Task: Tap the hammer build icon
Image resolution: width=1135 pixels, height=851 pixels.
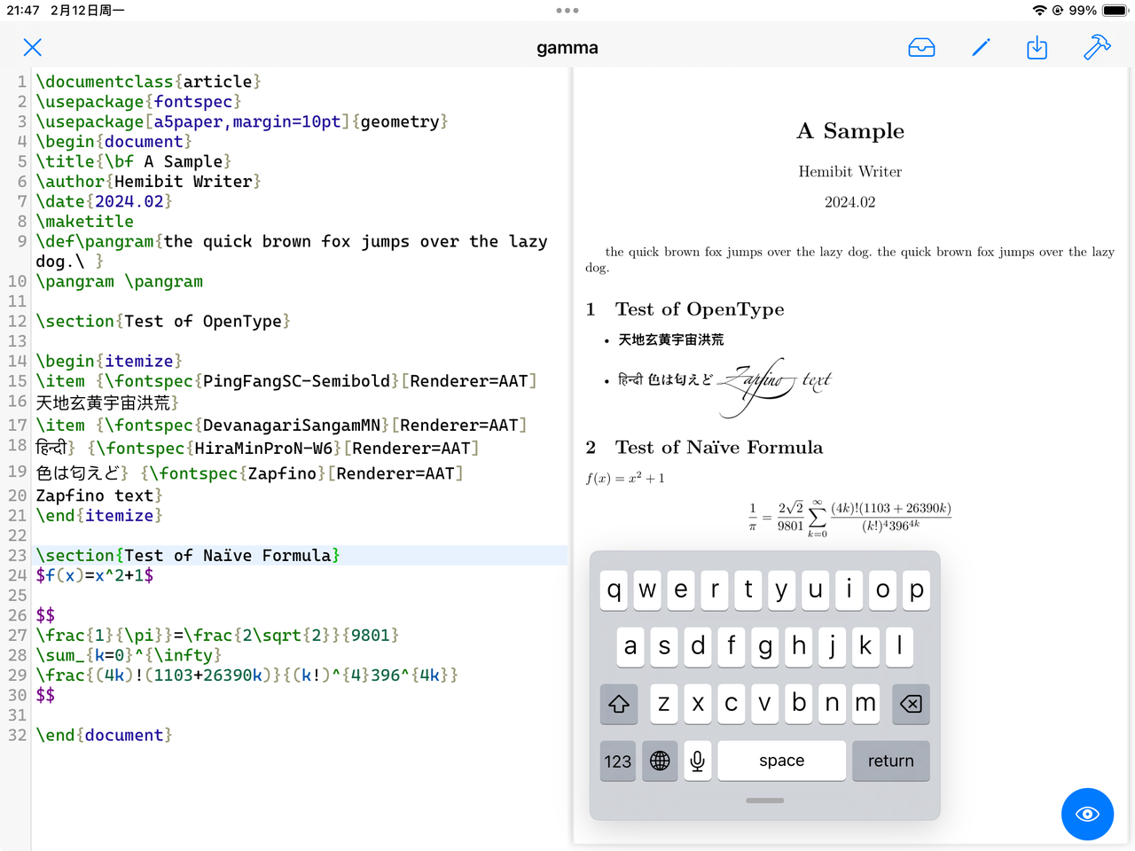Action: coord(1097,47)
